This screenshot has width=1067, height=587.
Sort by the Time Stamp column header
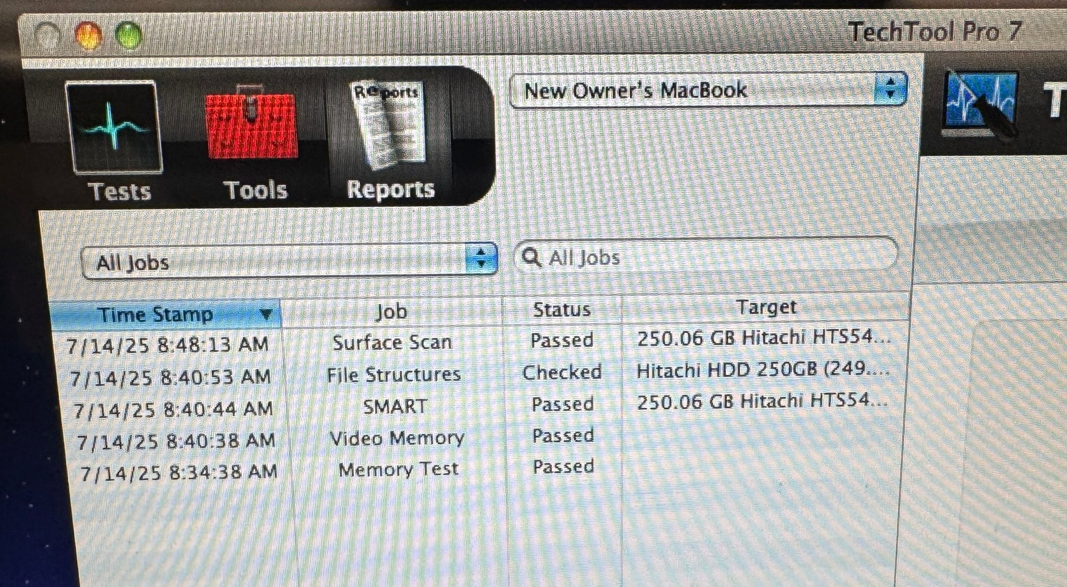[166, 315]
